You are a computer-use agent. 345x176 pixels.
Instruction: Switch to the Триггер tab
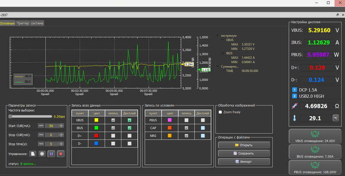23,23
